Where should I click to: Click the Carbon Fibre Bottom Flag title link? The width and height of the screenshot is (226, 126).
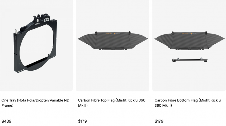188,103
